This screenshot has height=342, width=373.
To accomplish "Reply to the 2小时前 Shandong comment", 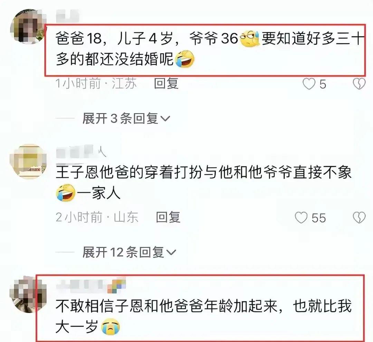I will pyautogui.click(x=168, y=217).
